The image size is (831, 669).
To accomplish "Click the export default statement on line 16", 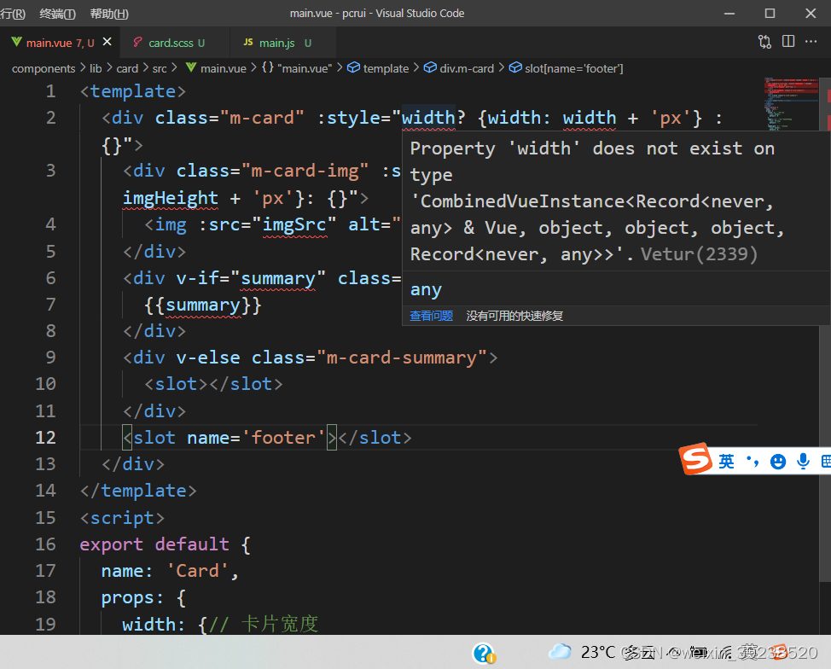I will [x=154, y=544].
